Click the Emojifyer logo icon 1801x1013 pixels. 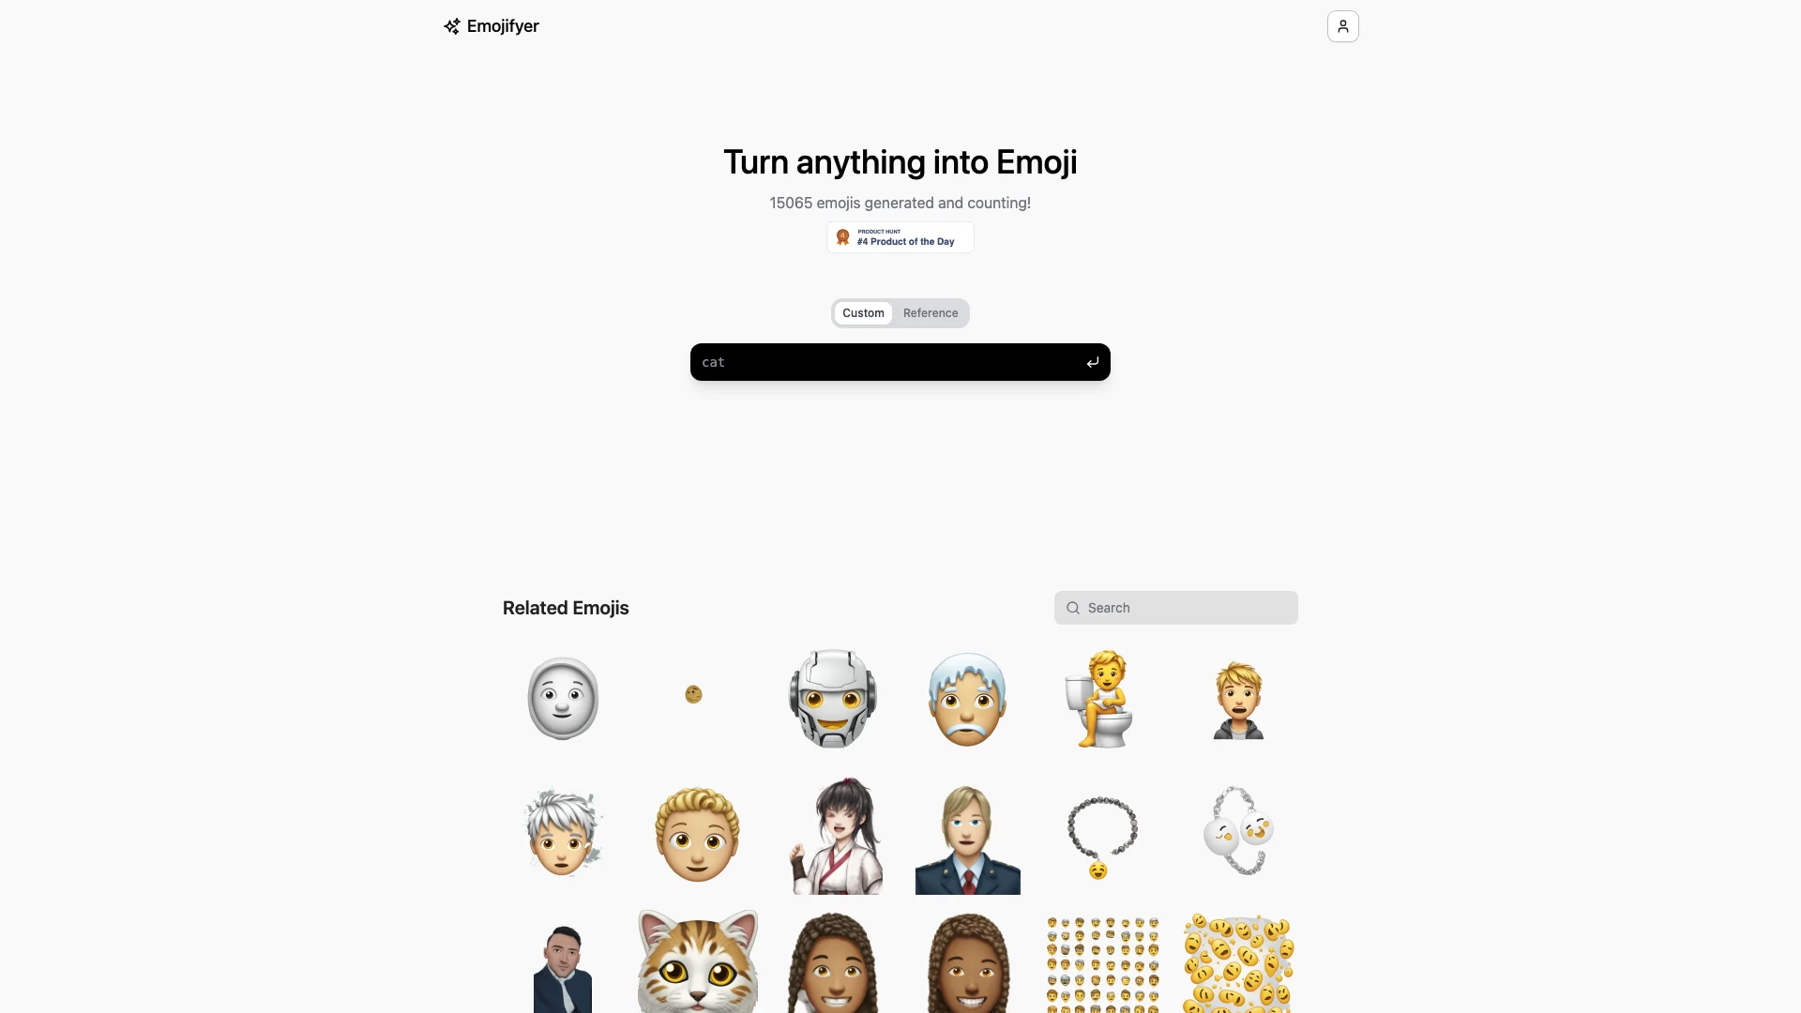[451, 26]
